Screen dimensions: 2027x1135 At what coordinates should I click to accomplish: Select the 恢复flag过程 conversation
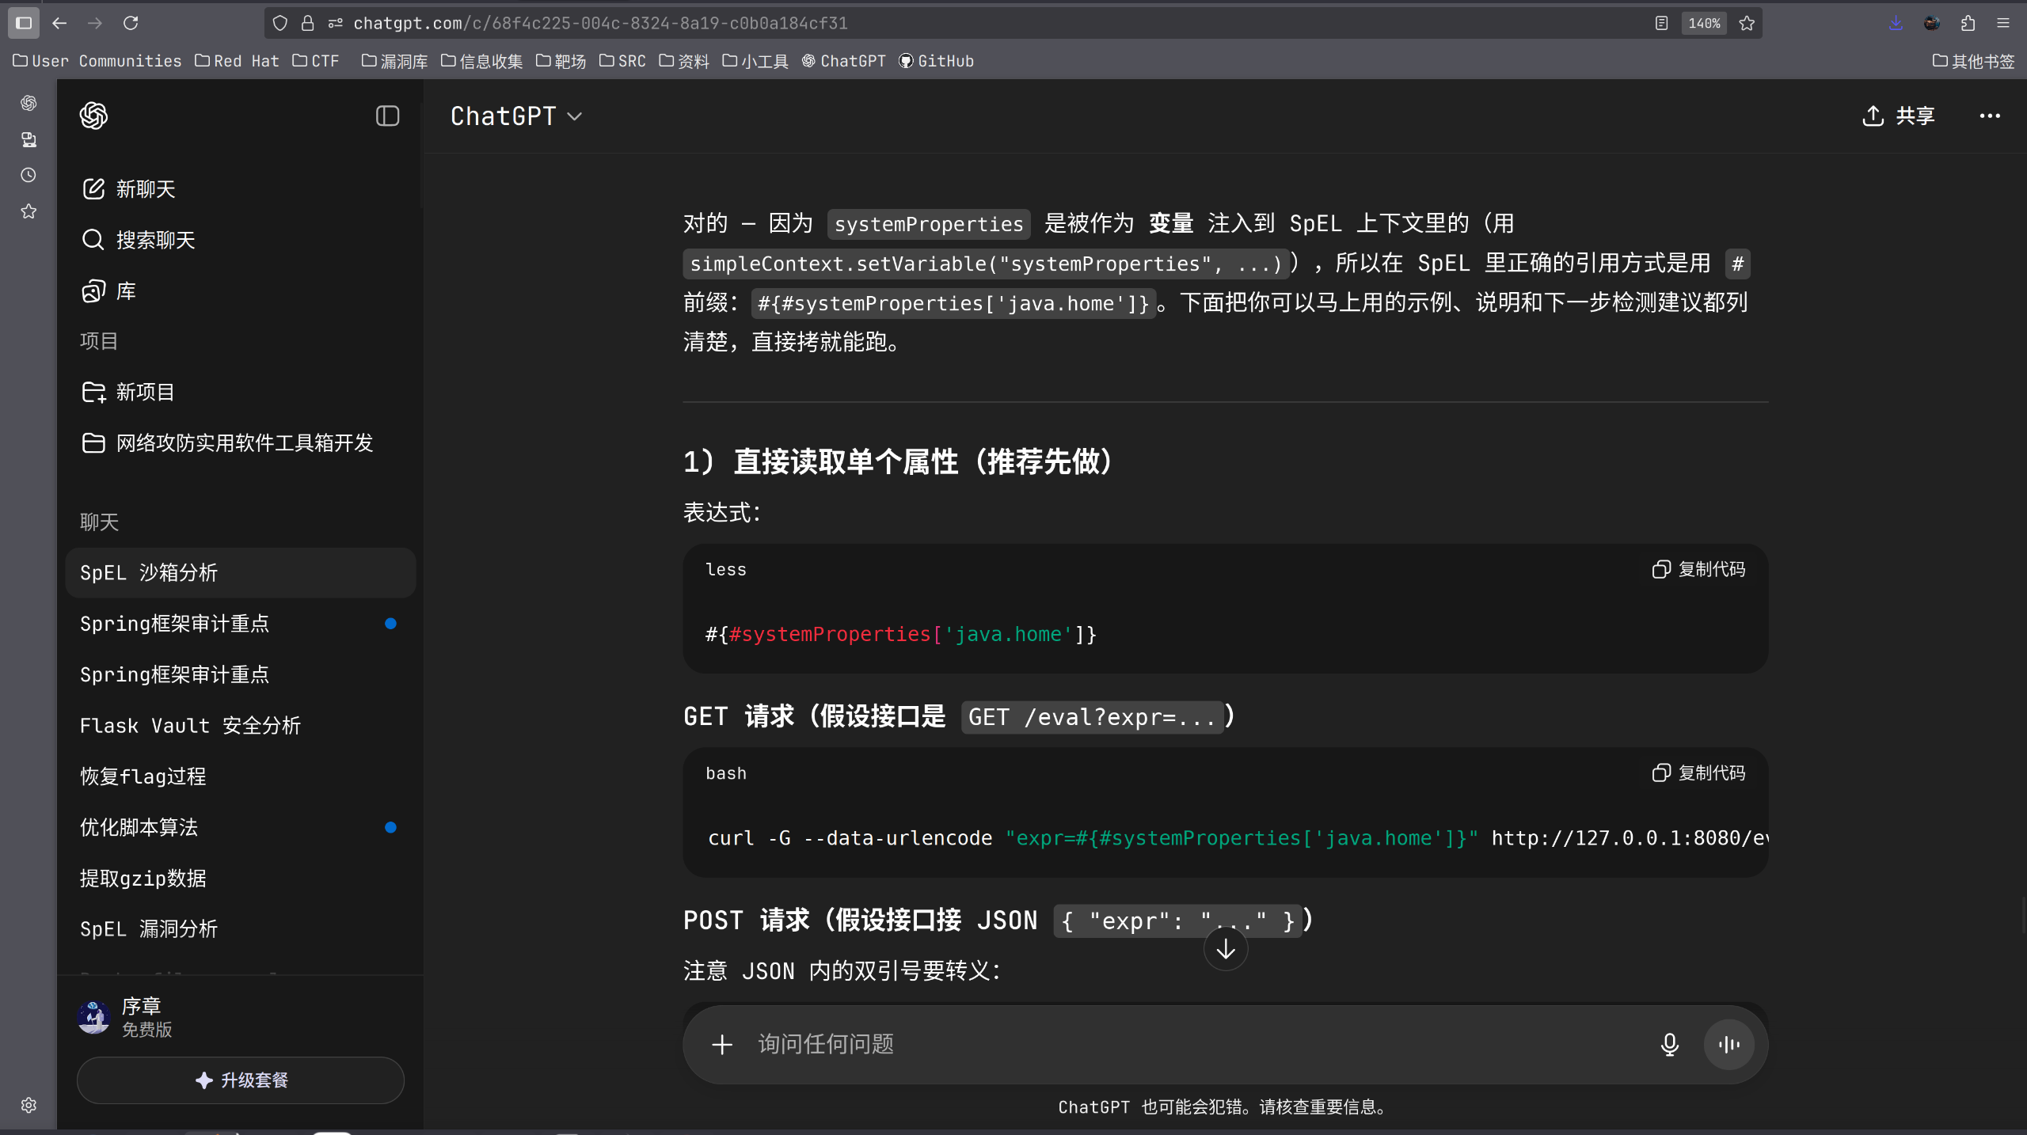143,776
